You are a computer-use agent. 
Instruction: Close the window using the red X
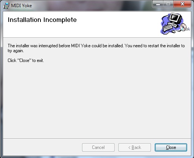[x=182, y=4]
